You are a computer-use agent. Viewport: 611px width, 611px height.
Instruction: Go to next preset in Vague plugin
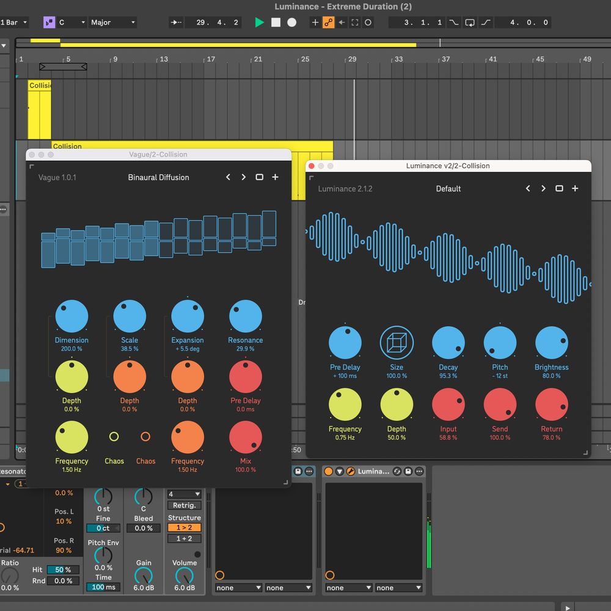pyautogui.click(x=243, y=177)
